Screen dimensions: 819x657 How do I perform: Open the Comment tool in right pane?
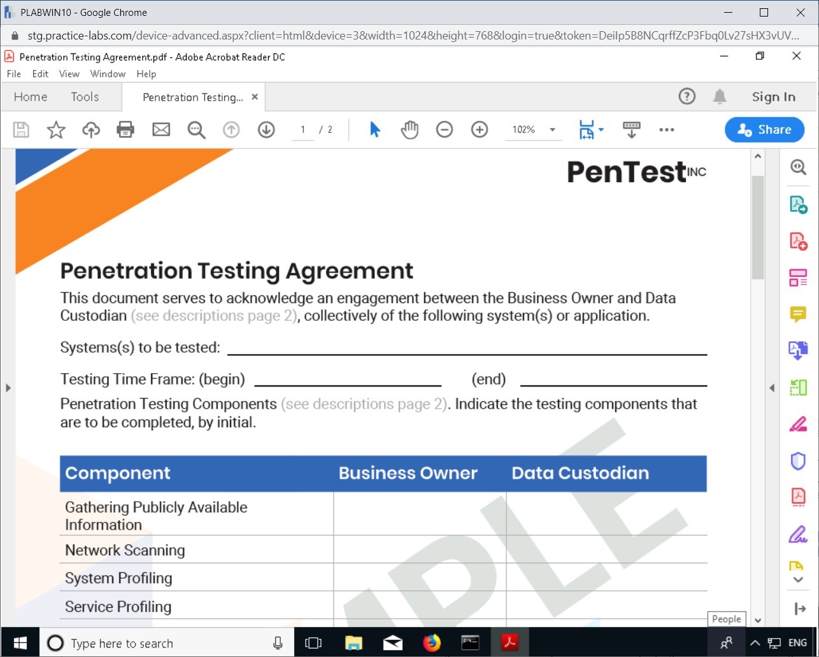click(x=798, y=314)
